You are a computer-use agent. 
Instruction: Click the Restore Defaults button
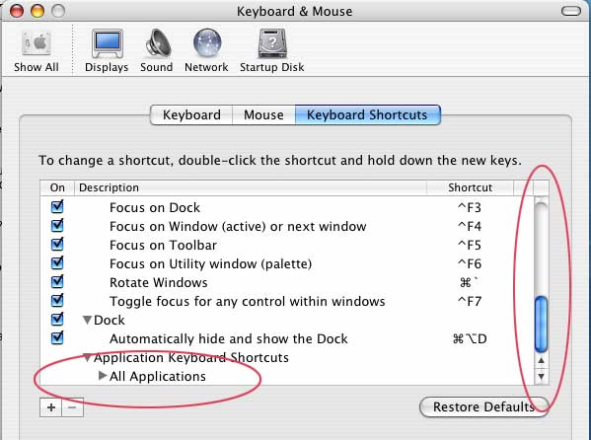point(484,407)
